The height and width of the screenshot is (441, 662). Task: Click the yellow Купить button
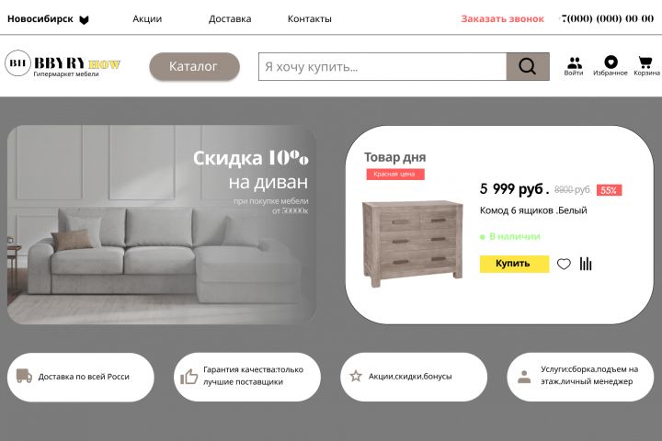pyautogui.click(x=514, y=264)
